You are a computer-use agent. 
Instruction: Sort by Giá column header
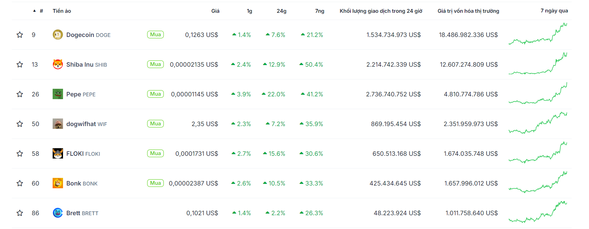215,11
